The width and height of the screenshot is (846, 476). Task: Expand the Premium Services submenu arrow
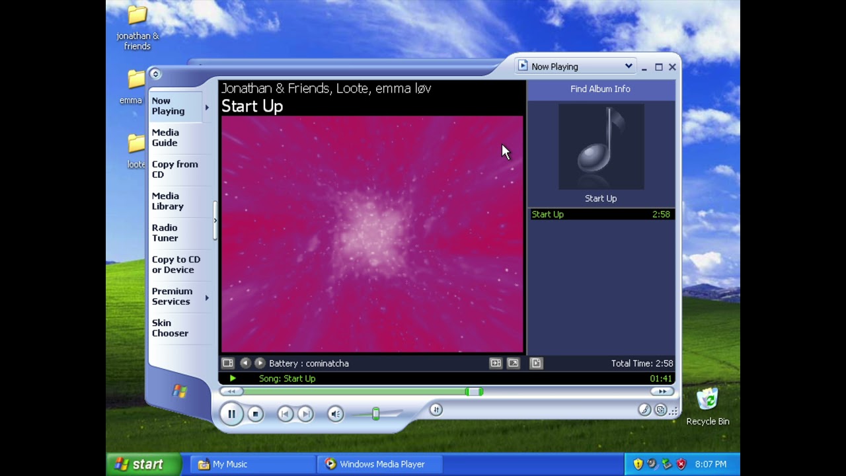tap(207, 297)
